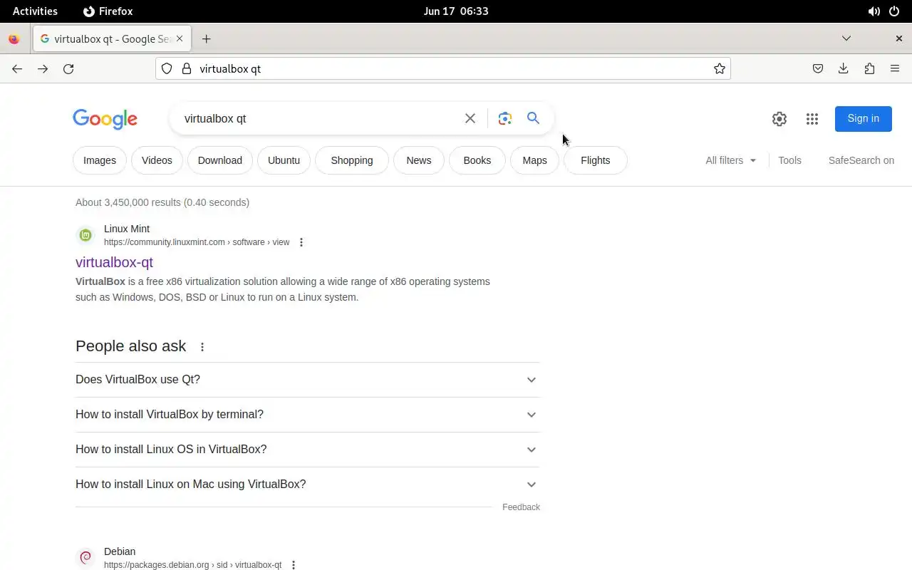Click the Linux Mint favicon
Viewport: 912px width, 570px height.
coord(85,235)
